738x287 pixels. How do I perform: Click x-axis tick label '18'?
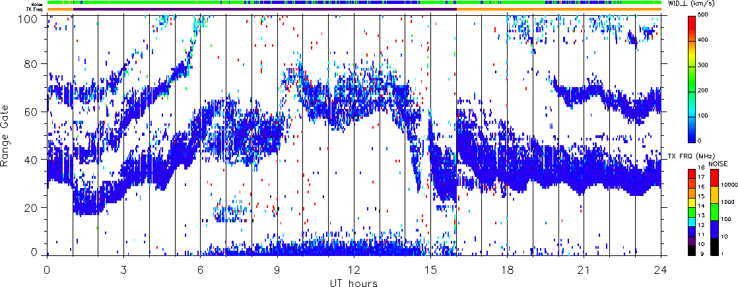tap(508, 270)
